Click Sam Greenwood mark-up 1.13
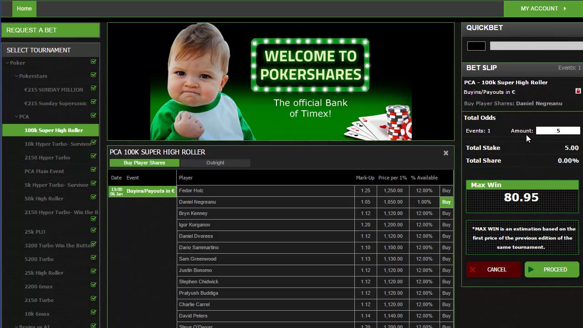This screenshot has height=328, width=583. [365, 259]
